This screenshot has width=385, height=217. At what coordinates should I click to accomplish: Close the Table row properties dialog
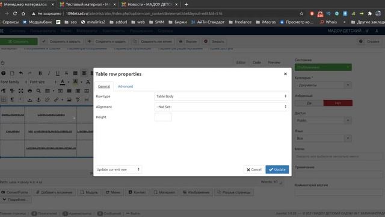pos(285,74)
